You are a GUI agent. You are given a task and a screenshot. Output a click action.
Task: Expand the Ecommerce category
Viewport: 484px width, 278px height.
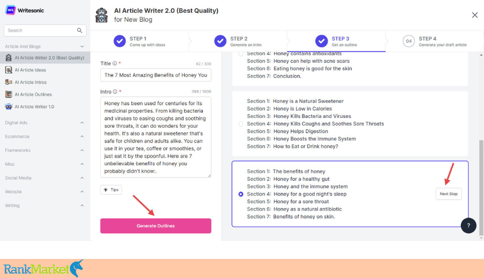[x=82, y=136]
